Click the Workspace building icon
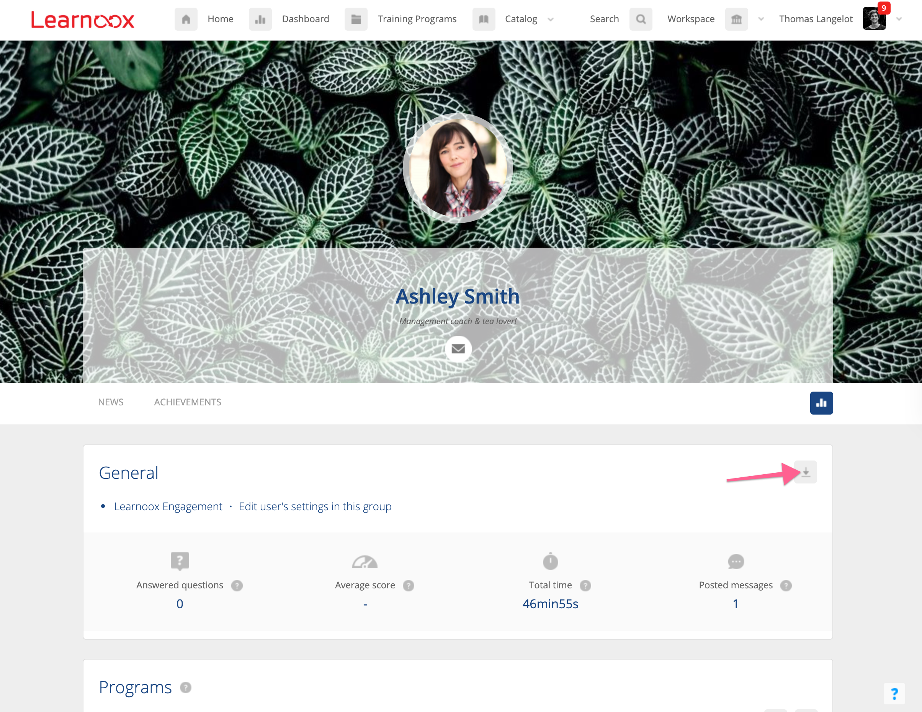The width and height of the screenshot is (922, 712). click(736, 19)
